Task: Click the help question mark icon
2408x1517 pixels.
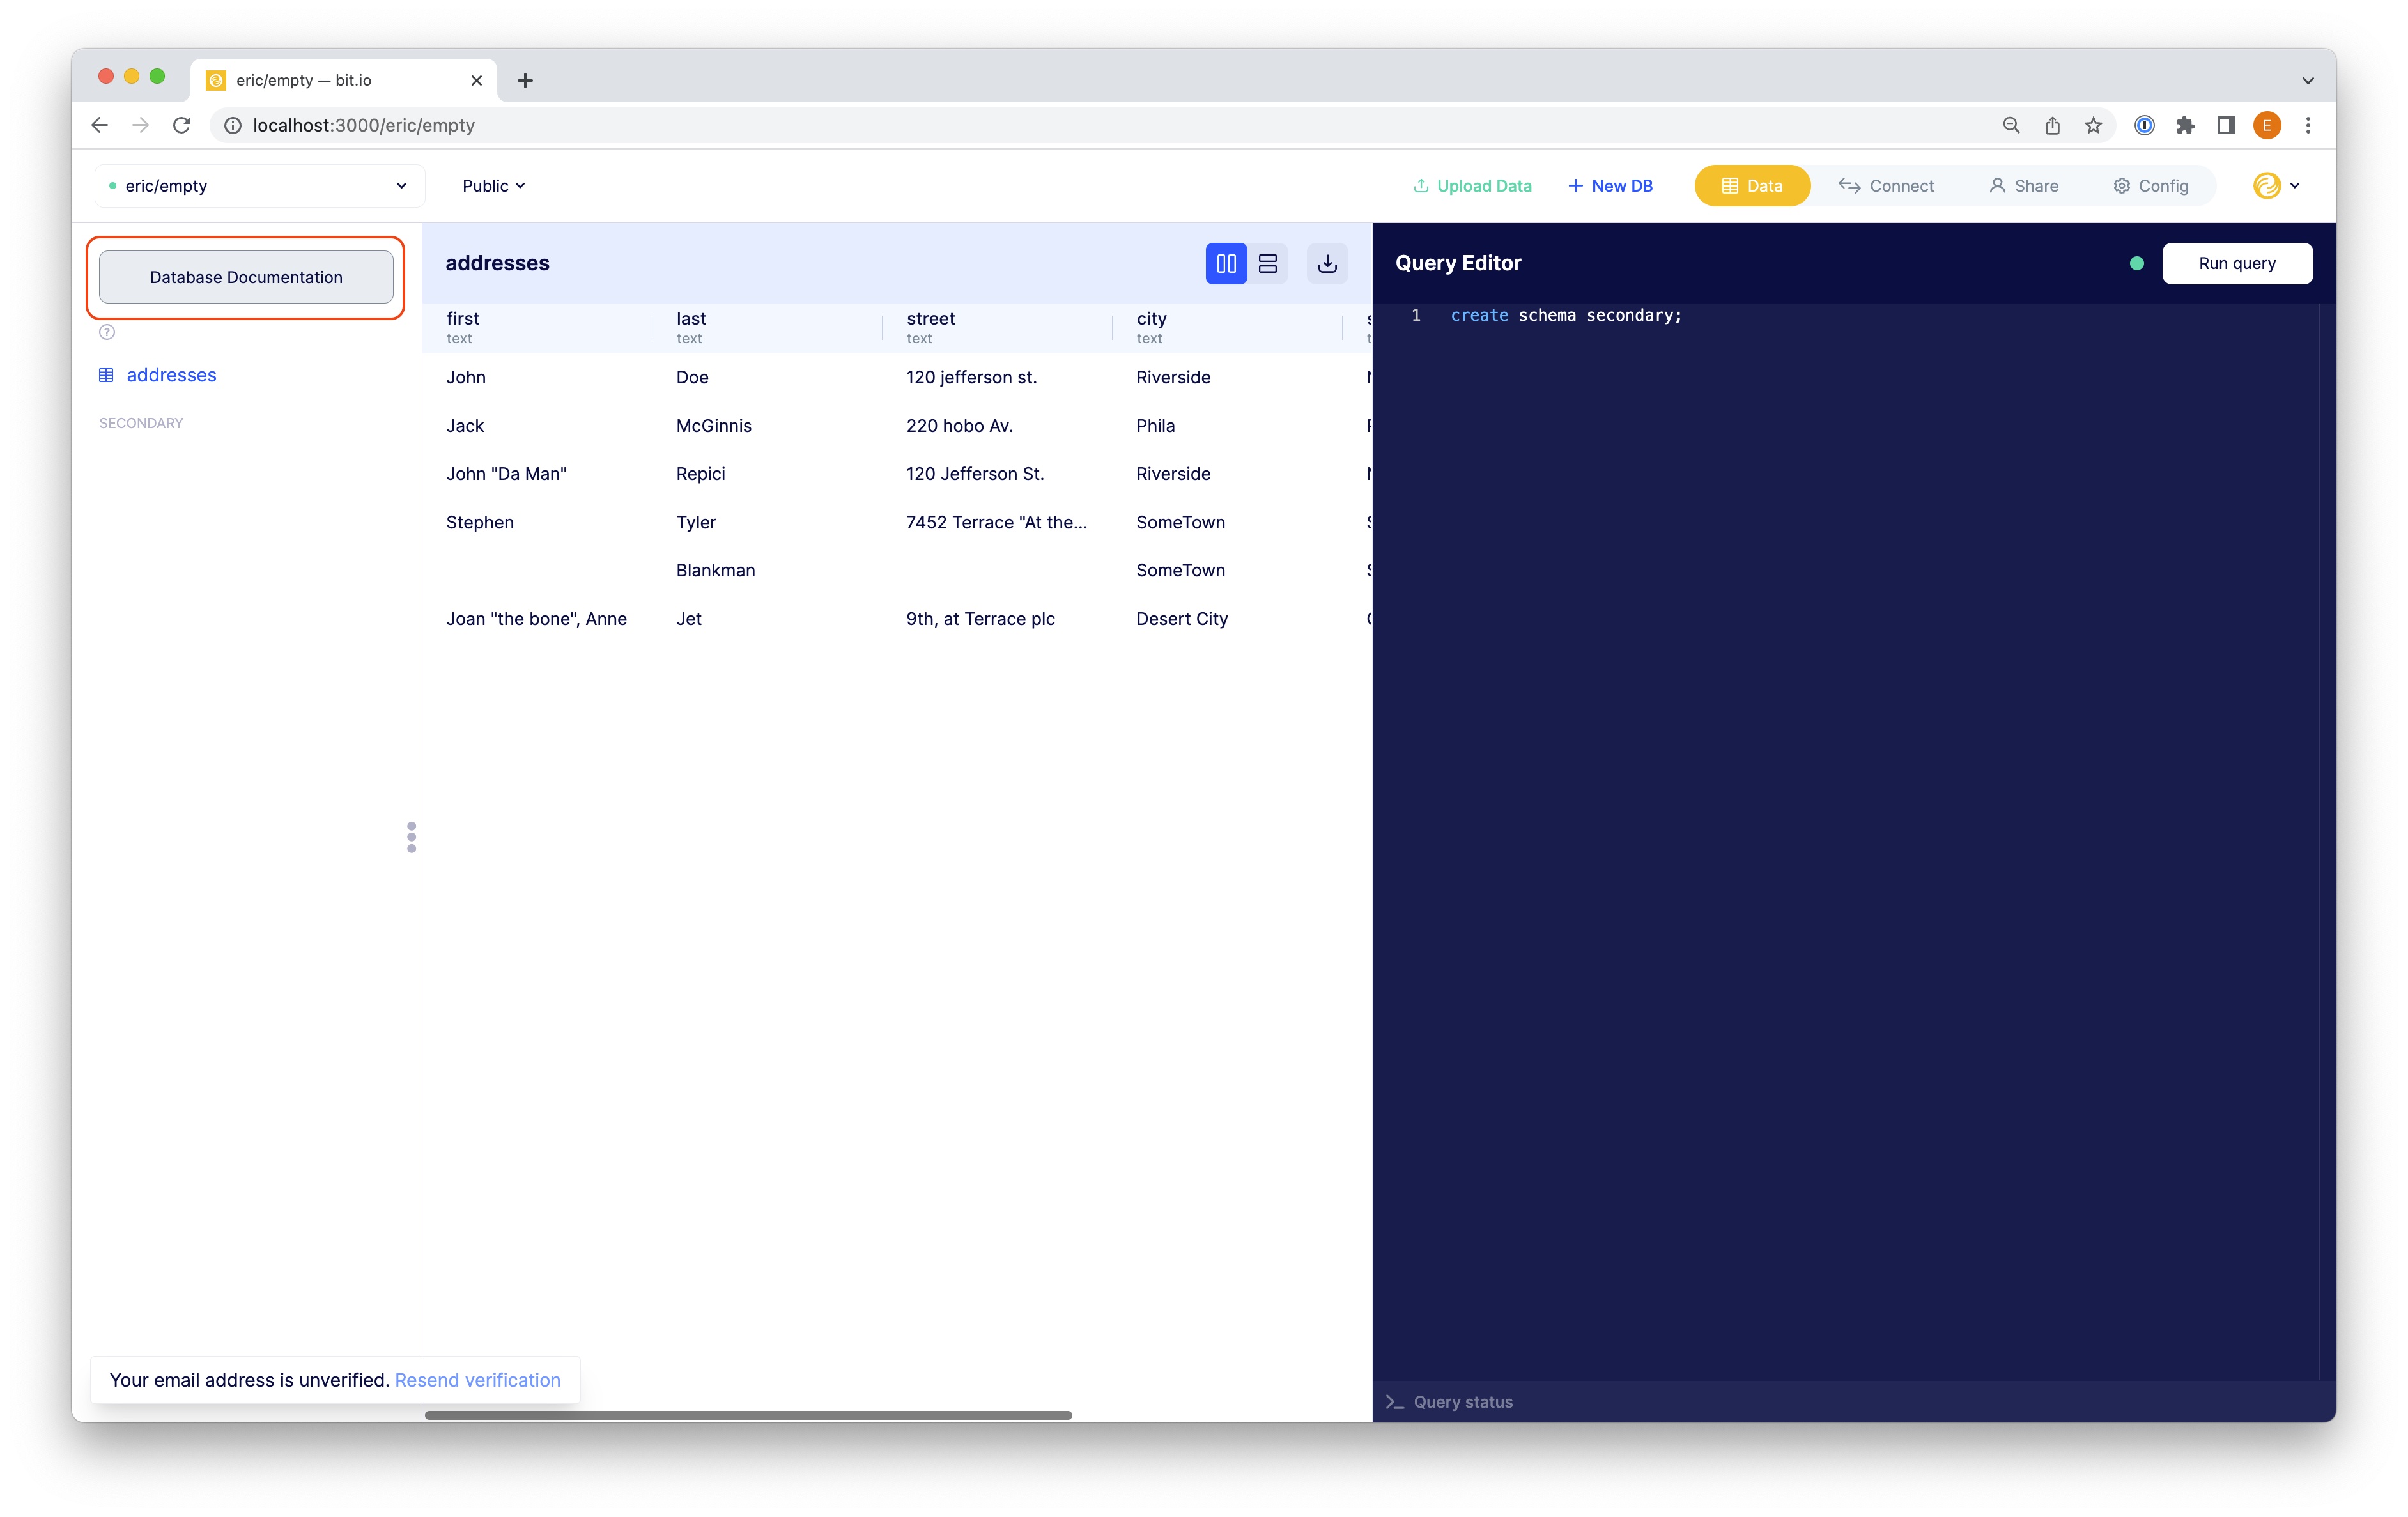Action: [x=107, y=332]
